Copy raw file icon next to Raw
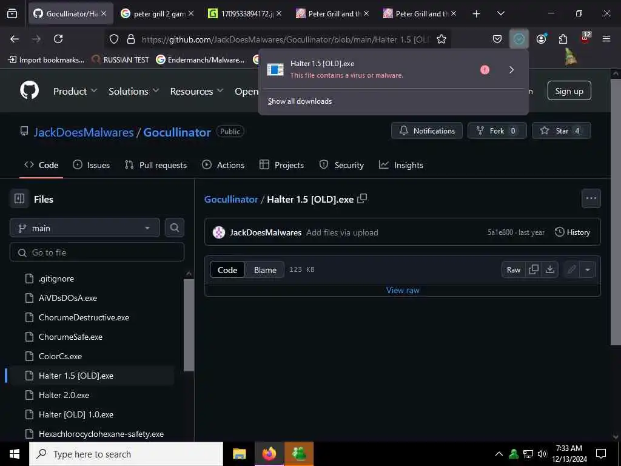This screenshot has height=466, width=621. 534,269
